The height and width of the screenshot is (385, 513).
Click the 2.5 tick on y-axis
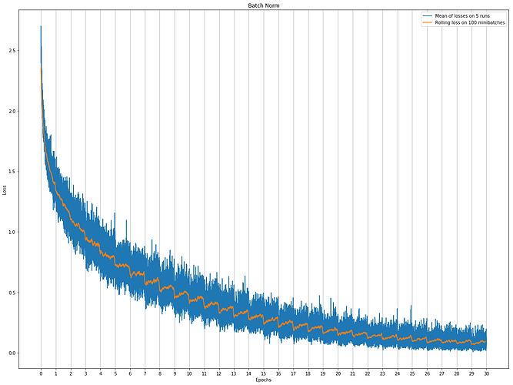click(x=11, y=50)
